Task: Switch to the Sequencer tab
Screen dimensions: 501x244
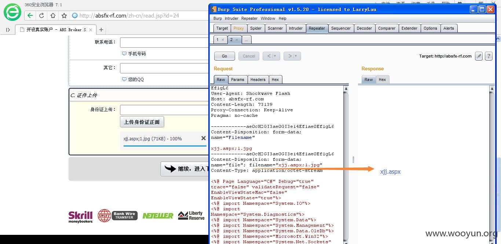Action: point(341,28)
